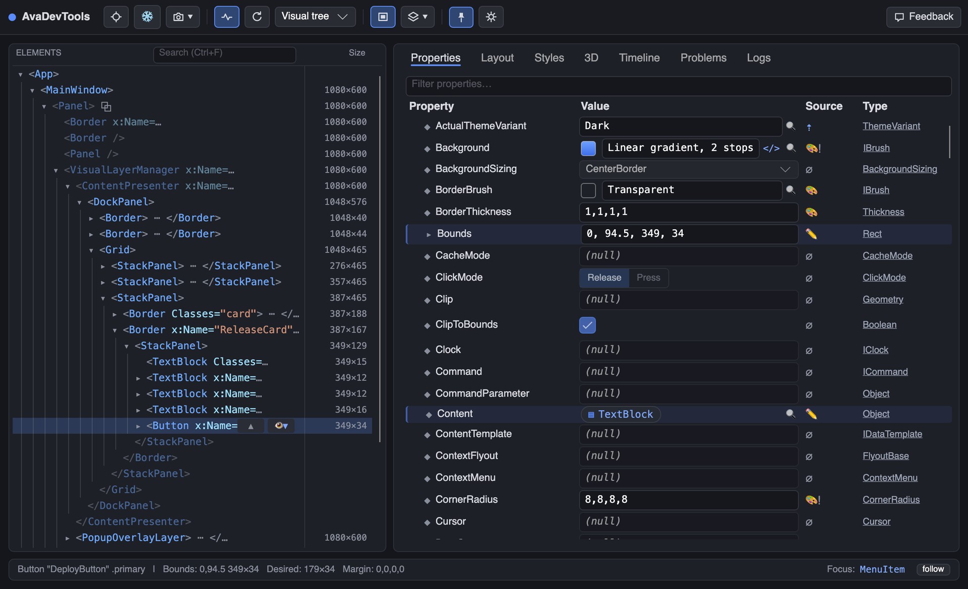Image resolution: width=968 pixels, height=589 pixels.
Task: Collapse the Grid tree node
Action: click(91, 250)
